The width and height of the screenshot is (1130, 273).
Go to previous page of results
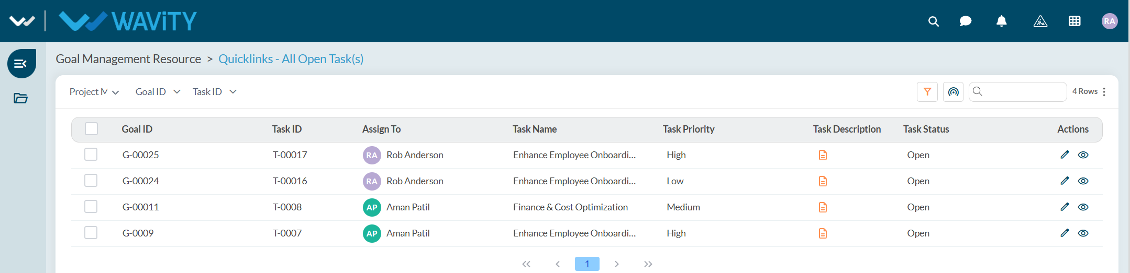[x=558, y=264]
